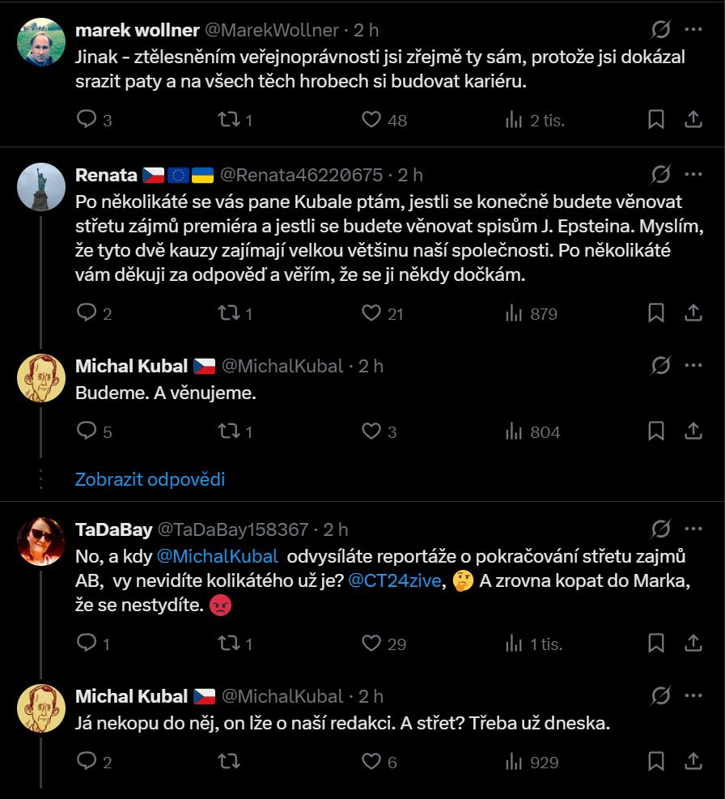Open more menu on Renata's post
This screenshot has height=799, width=725.
(x=693, y=175)
